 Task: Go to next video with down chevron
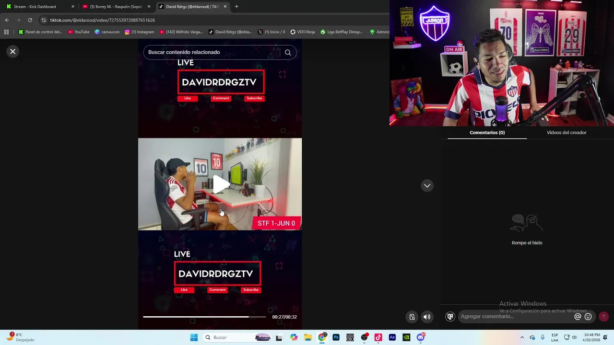427,185
